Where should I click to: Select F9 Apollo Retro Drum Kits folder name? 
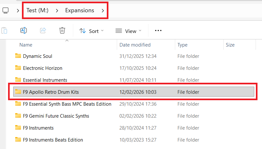[x=51, y=92]
